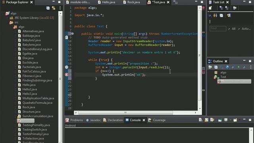This screenshot has height=143, width=254.
Task: Collapse all in Package Explorer
Action: coord(48,8)
